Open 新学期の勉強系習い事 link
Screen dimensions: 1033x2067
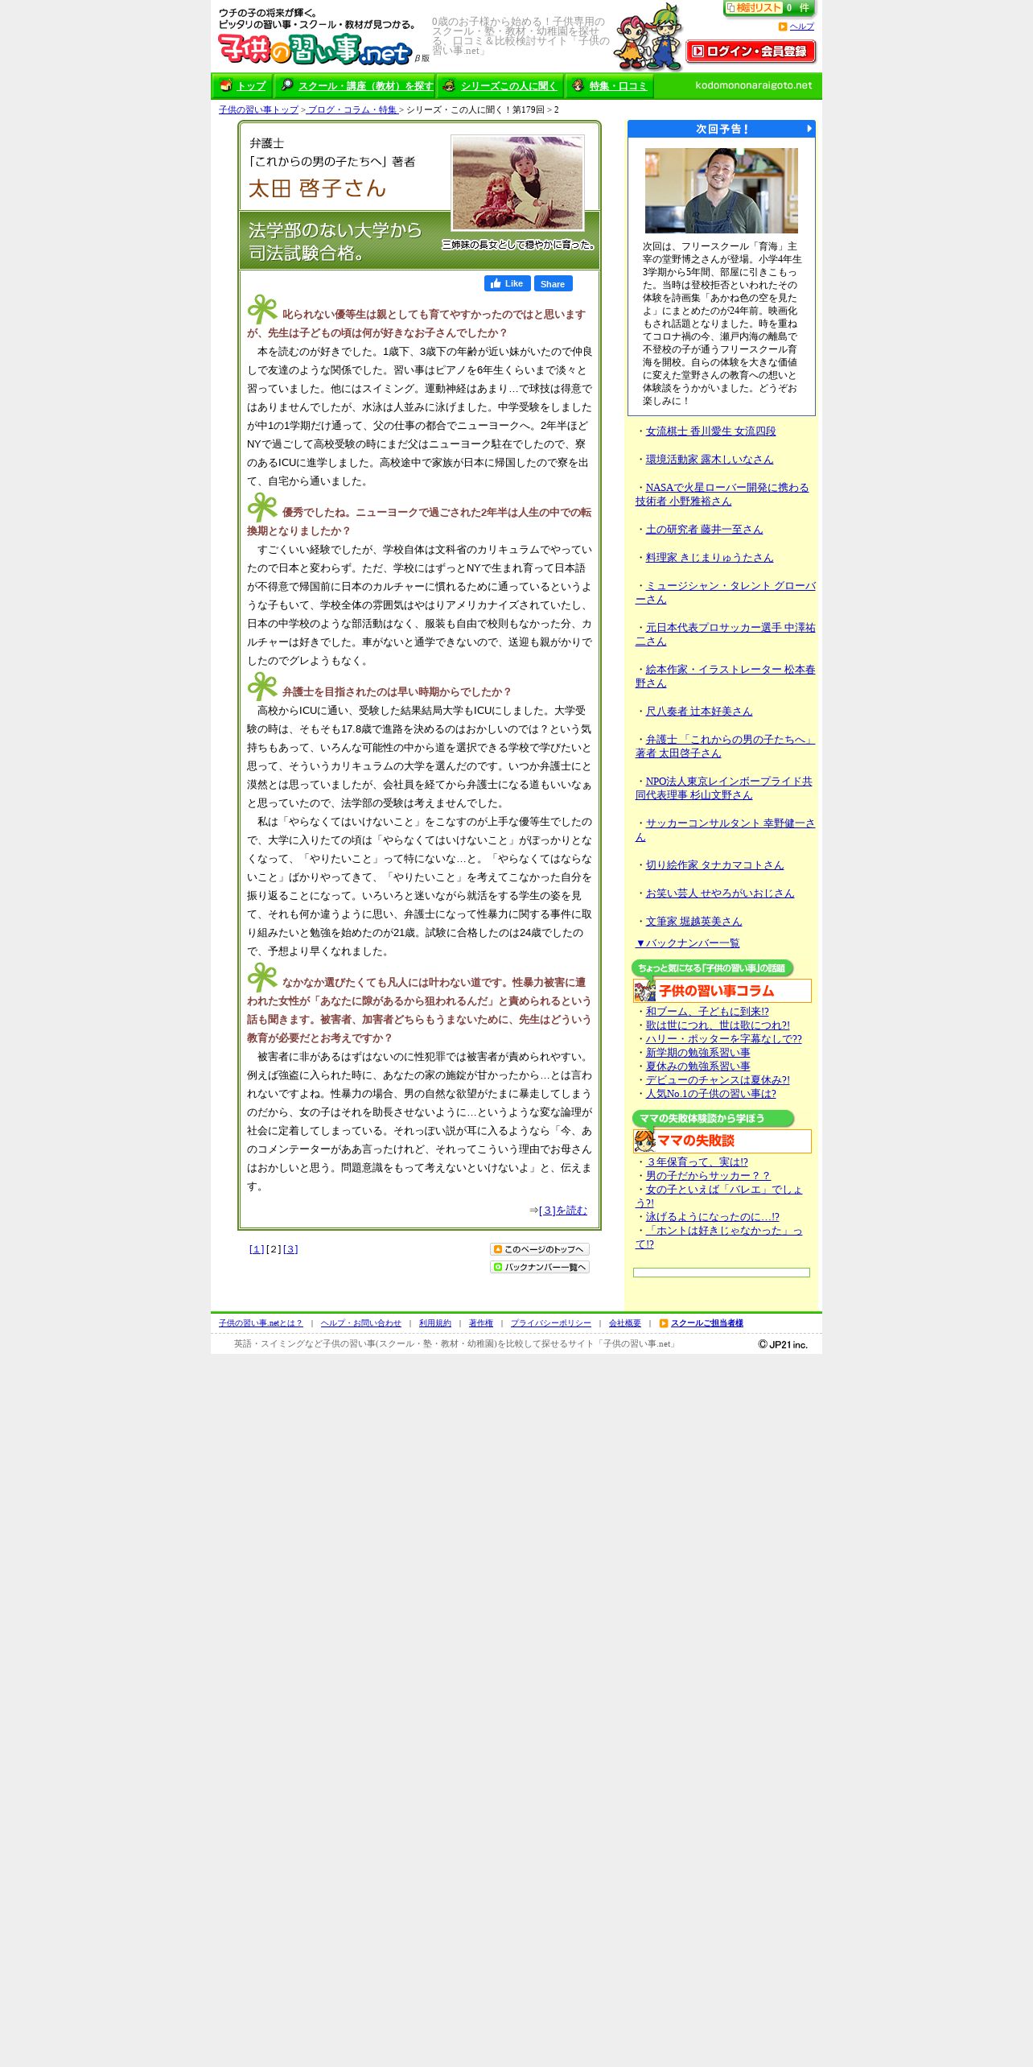click(698, 1053)
